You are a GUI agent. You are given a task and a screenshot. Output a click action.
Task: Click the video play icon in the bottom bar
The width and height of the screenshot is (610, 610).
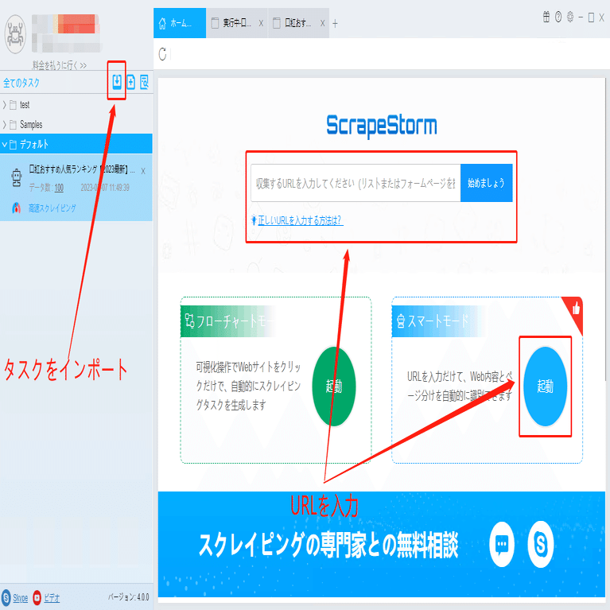37,597
